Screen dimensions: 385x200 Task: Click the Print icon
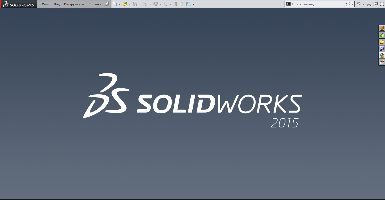145,4
